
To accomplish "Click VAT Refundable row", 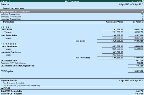I will coord(72,61).
